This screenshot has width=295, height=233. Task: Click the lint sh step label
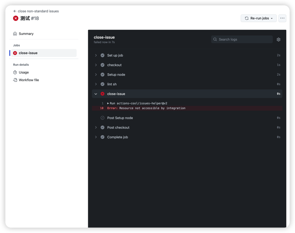coord(112,84)
